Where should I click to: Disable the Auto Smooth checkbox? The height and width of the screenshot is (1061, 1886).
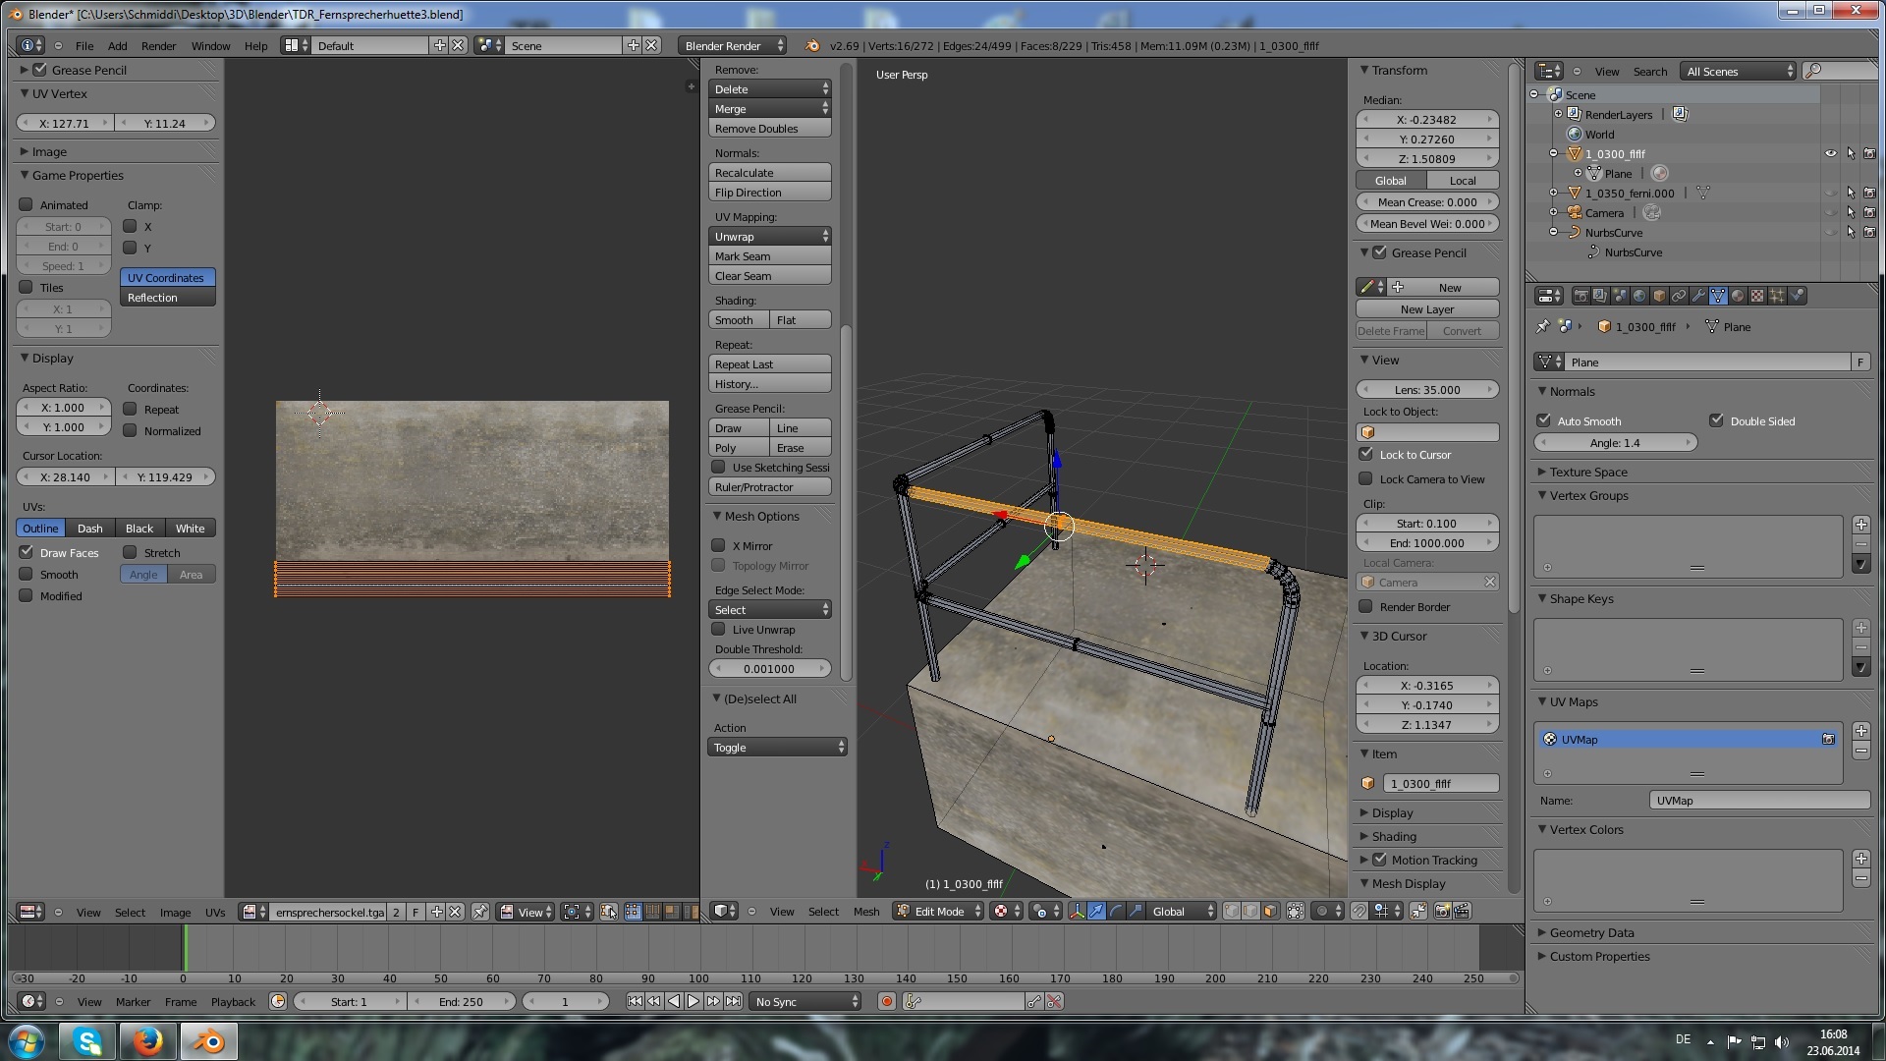click(x=1544, y=420)
